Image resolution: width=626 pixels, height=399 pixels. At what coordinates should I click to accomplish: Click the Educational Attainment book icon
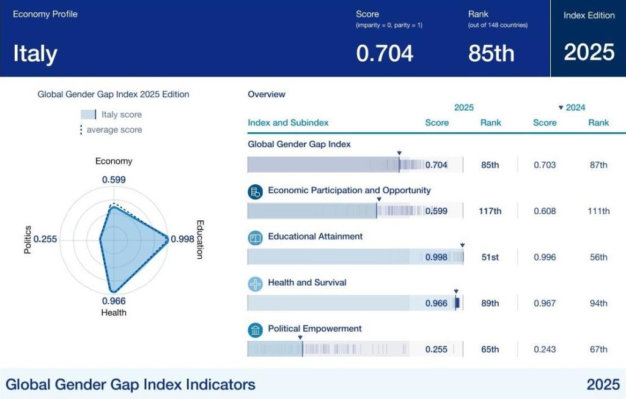point(255,237)
